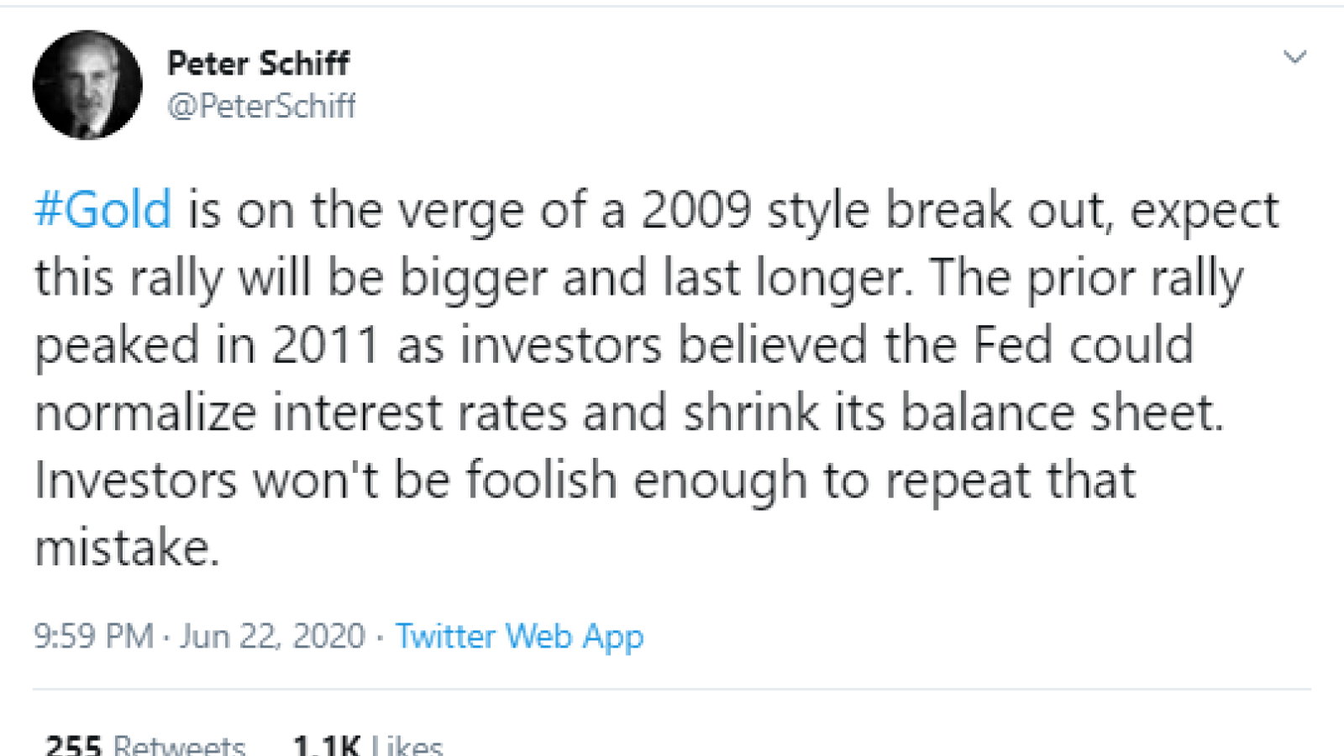
Task: Click the word "bigger" in the tweet
Action: click(x=473, y=279)
